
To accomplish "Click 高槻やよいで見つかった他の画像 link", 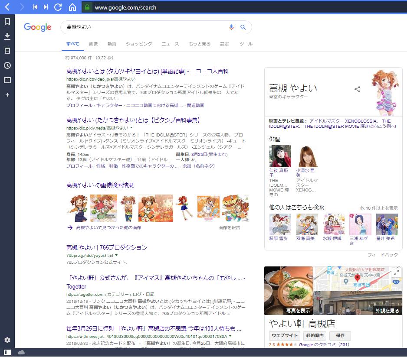I will (x=108, y=227).
